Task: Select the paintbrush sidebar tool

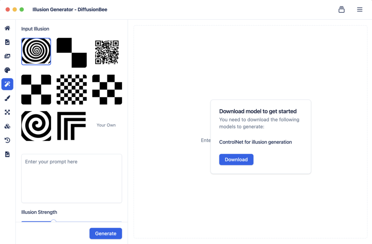Action: (x=7, y=98)
